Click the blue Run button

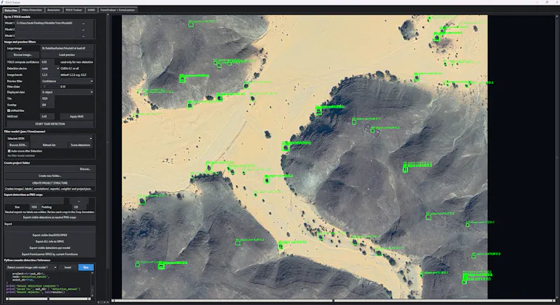coord(85,267)
